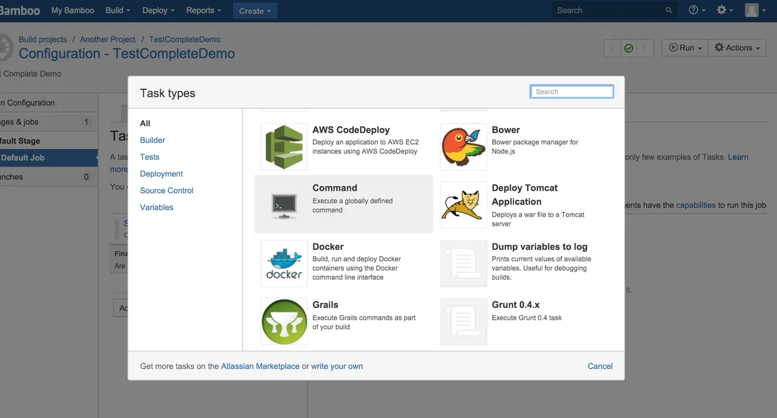
Task: Click the Learn link behind the dialog
Action: coord(738,157)
